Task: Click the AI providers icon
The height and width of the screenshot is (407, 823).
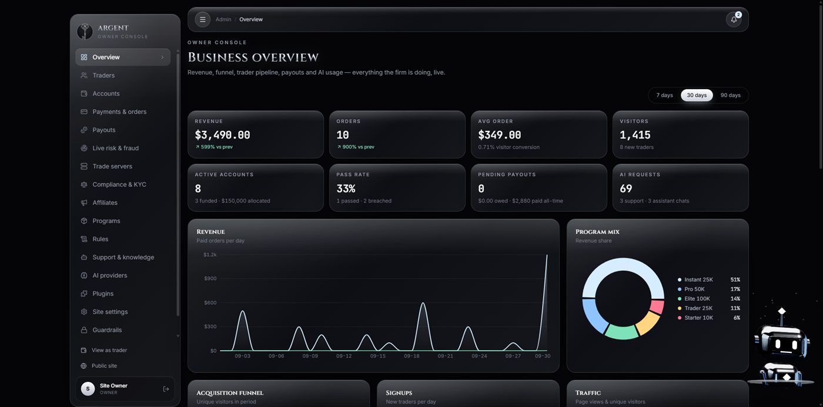Action: tap(84, 275)
